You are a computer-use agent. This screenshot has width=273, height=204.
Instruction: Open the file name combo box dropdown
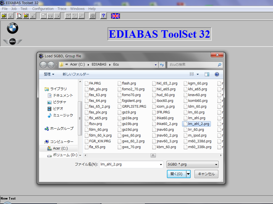[x=161, y=164]
